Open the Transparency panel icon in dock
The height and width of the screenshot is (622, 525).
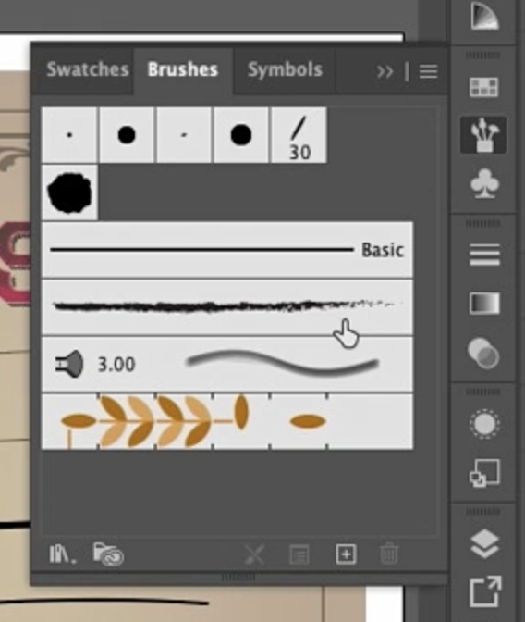pos(483,353)
